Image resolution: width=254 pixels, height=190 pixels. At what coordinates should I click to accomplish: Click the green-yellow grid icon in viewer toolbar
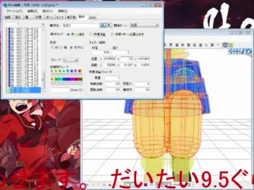(x=231, y=45)
